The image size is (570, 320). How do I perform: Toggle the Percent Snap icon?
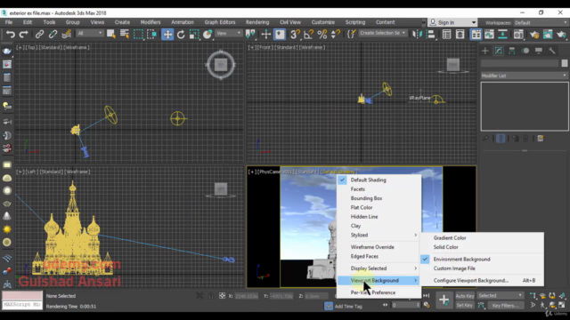[x=322, y=34]
